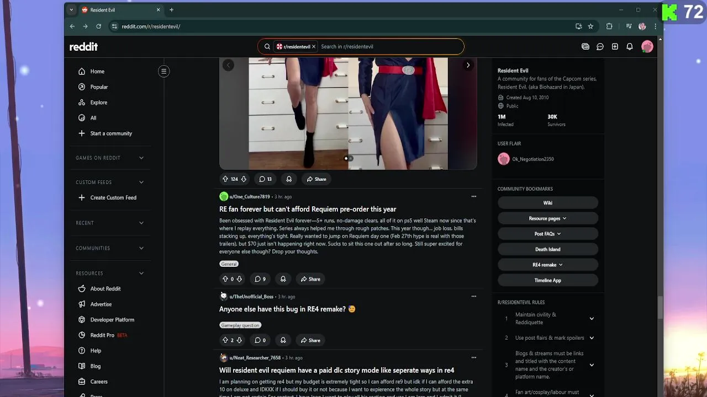Reload the page with refresh icon

tap(98, 26)
